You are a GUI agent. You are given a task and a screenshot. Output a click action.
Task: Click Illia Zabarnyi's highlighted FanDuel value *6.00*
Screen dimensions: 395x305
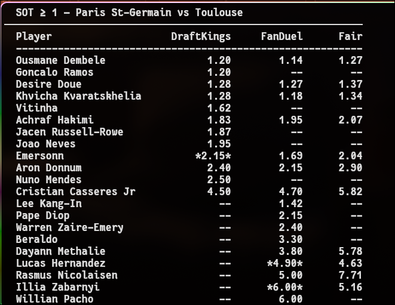pyautogui.click(x=285, y=287)
